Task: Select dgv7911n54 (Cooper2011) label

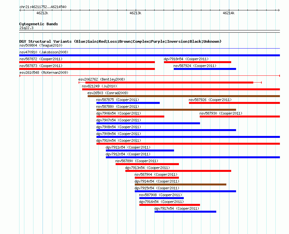Action: [128, 147]
